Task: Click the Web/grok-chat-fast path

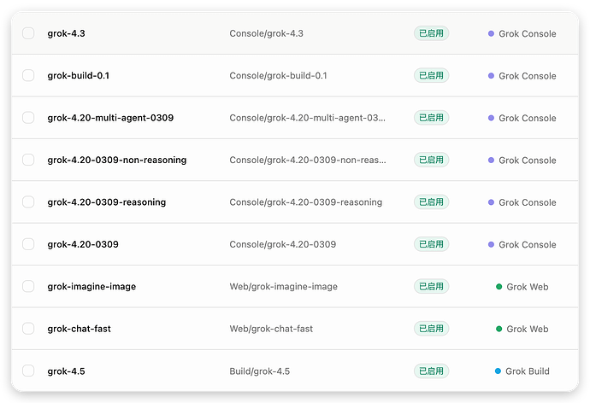Action: (x=271, y=329)
